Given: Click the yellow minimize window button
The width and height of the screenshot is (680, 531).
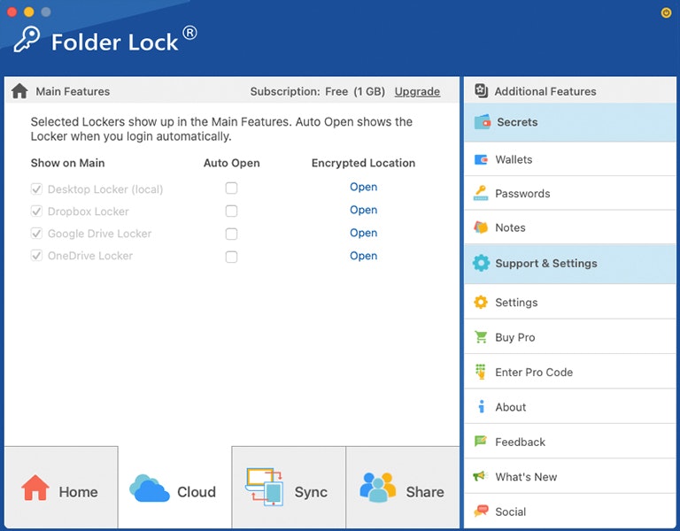Looking at the screenshot, I should pos(29,12).
